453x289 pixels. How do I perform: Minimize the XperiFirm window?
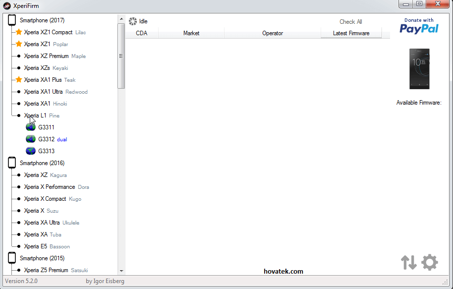(x=405, y=4)
